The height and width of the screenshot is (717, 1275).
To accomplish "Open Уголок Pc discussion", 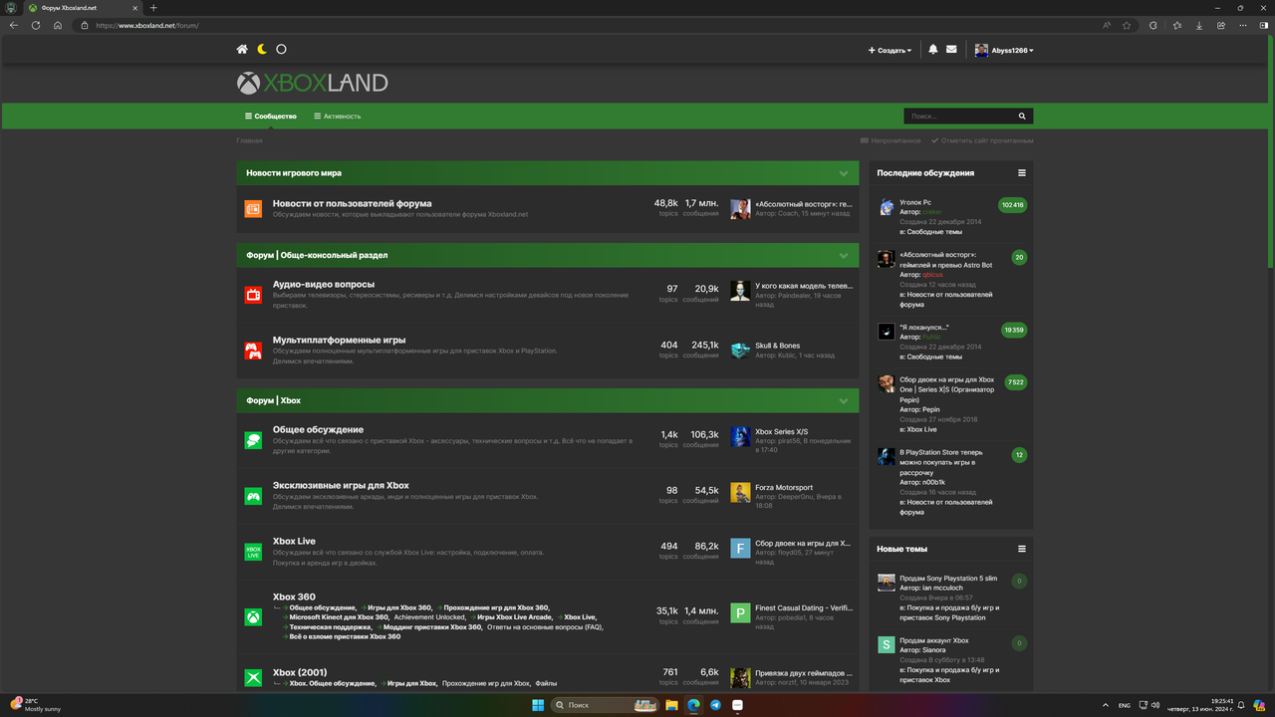I will pos(915,202).
